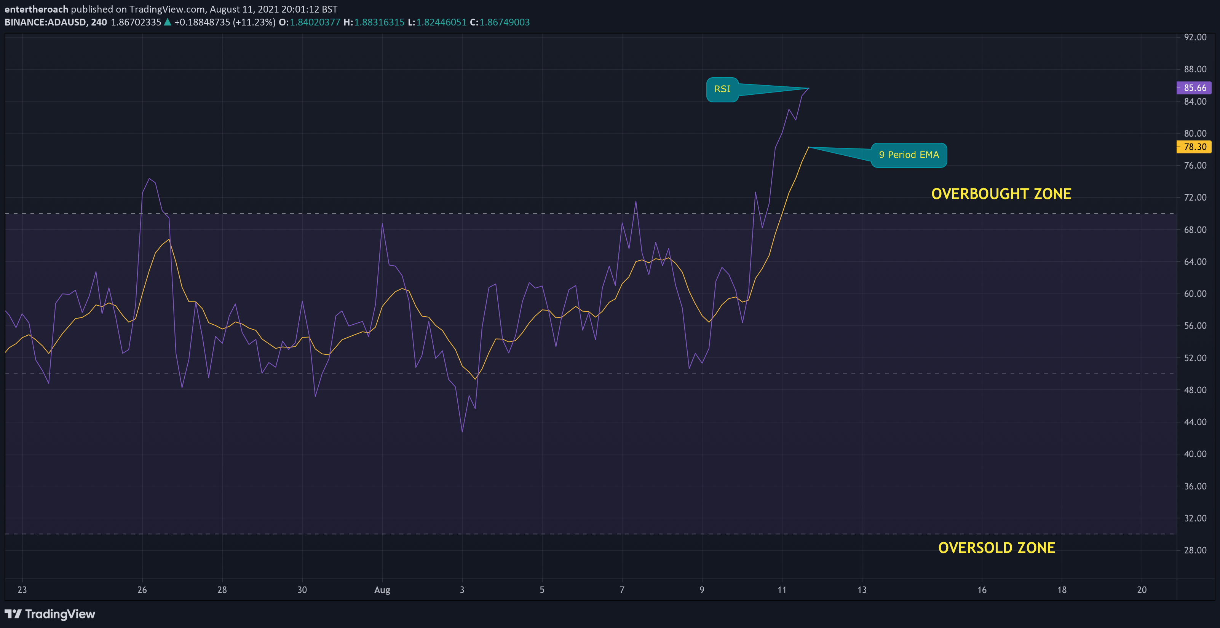
Task: Click the high value H:1.88316315
Action: (374, 22)
